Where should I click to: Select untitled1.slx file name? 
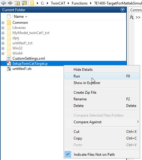(22, 69)
